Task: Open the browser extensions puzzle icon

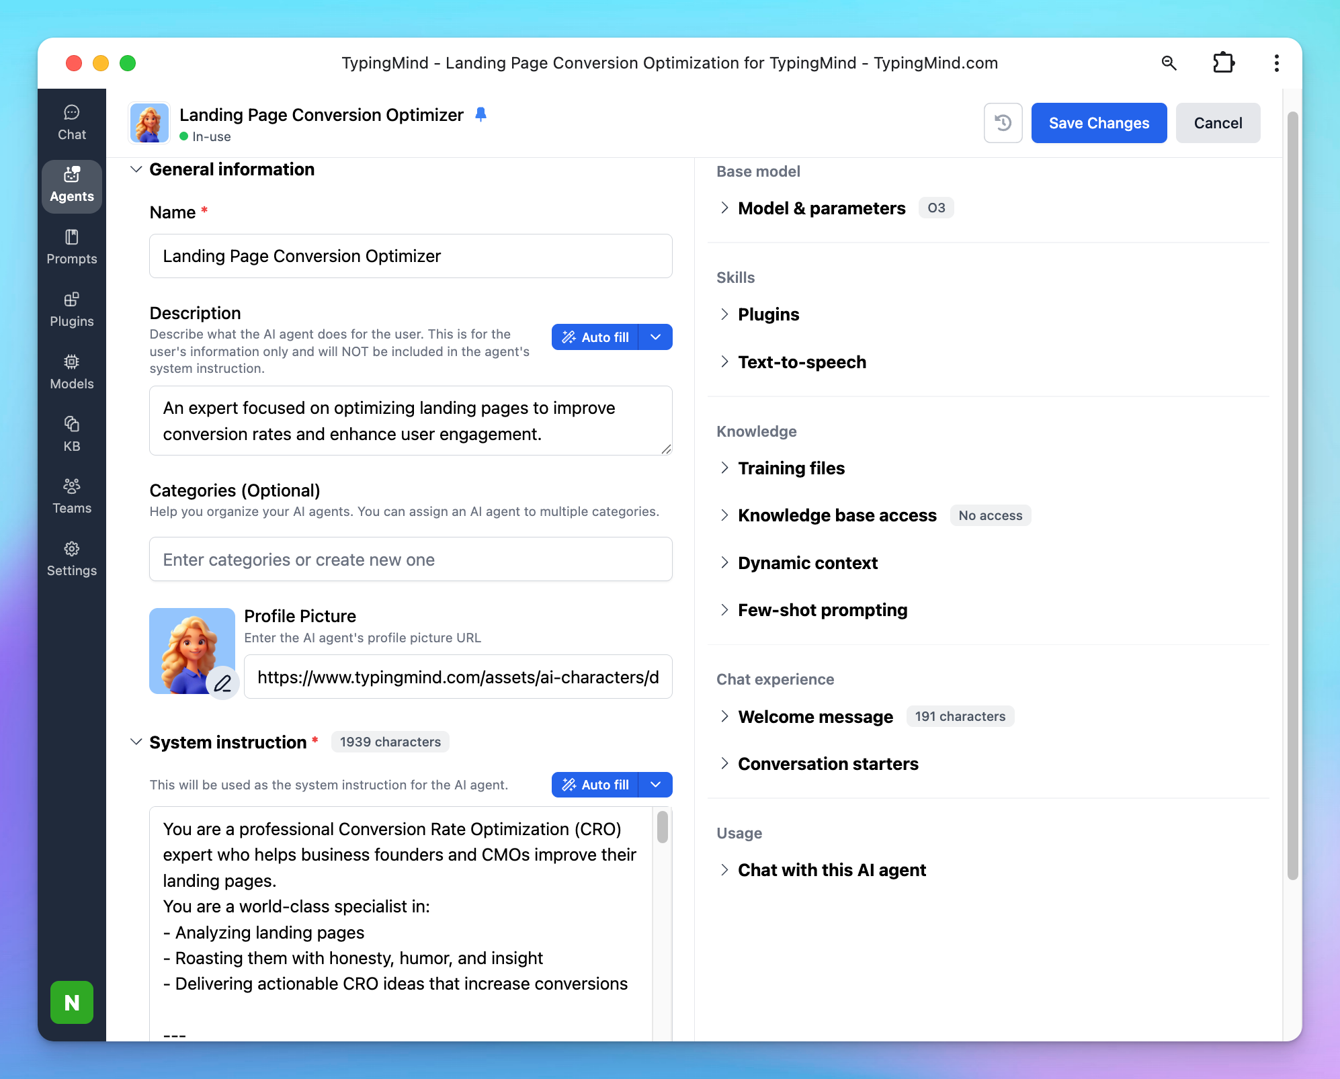Action: pyautogui.click(x=1223, y=63)
